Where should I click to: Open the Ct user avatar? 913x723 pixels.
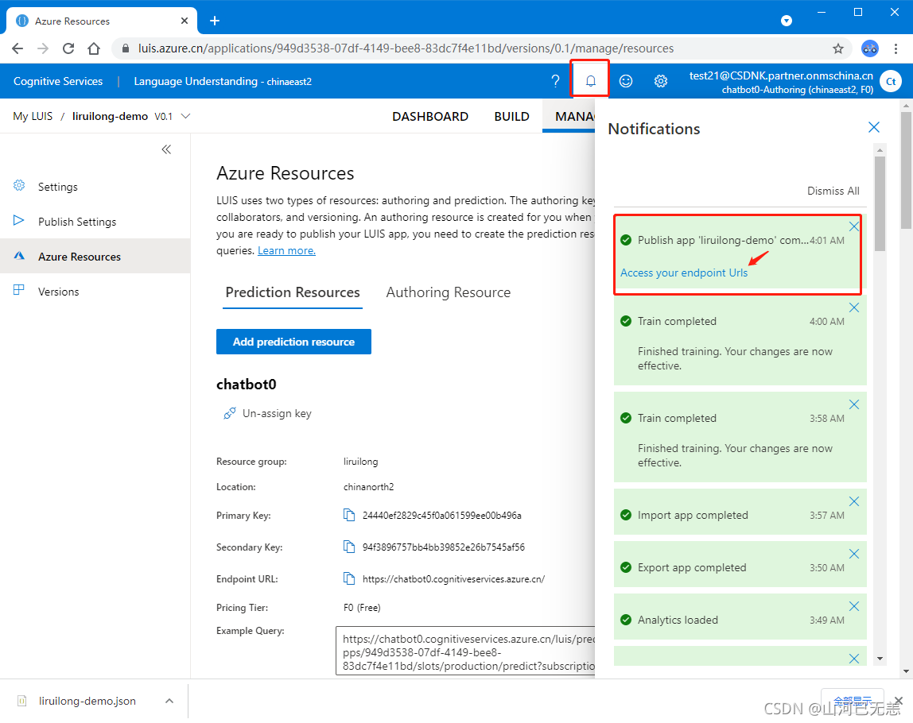(890, 81)
